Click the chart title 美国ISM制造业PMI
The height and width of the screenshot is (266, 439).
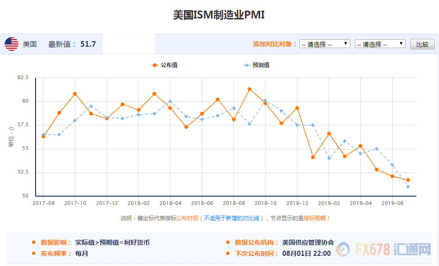pyautogui.click(x=219, y=15)
